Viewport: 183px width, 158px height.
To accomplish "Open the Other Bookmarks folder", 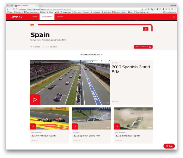I will click(170, 12).
